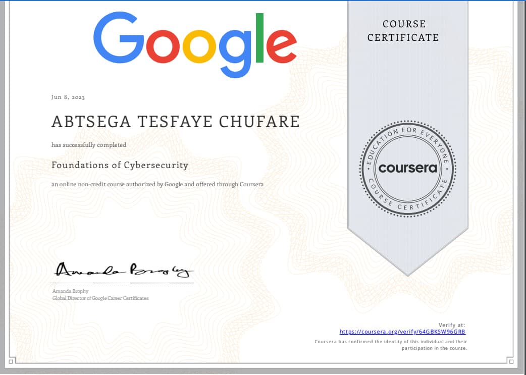The width and height of the screenshot is (526, 375).
Task: Click the Amanda Brophy signature
Action: pyautogui.click(x=123, y=270)
